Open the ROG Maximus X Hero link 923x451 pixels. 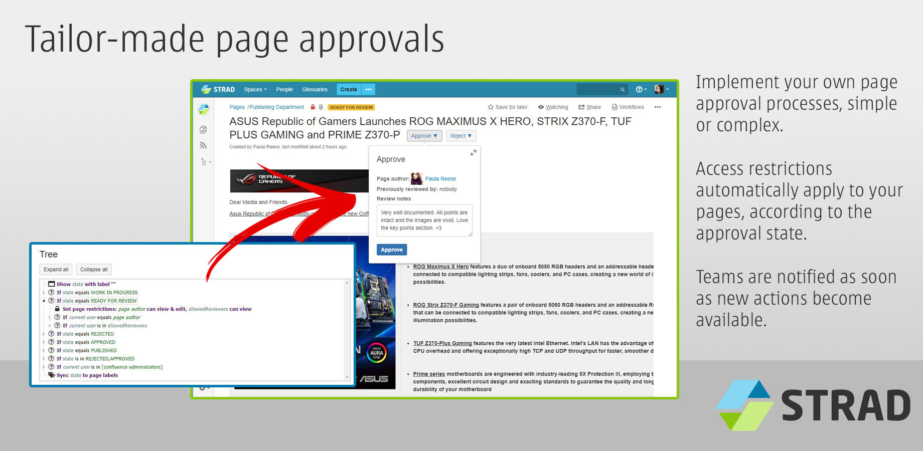point(441,267)
